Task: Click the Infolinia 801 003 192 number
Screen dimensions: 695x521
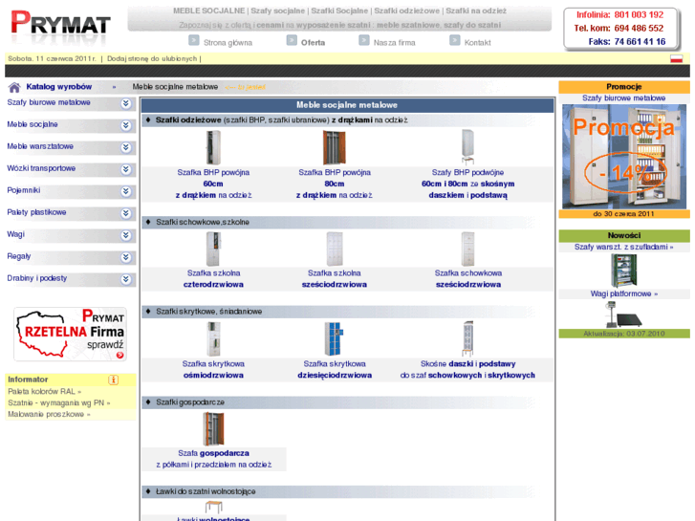Action: click(x=639, y=14)
